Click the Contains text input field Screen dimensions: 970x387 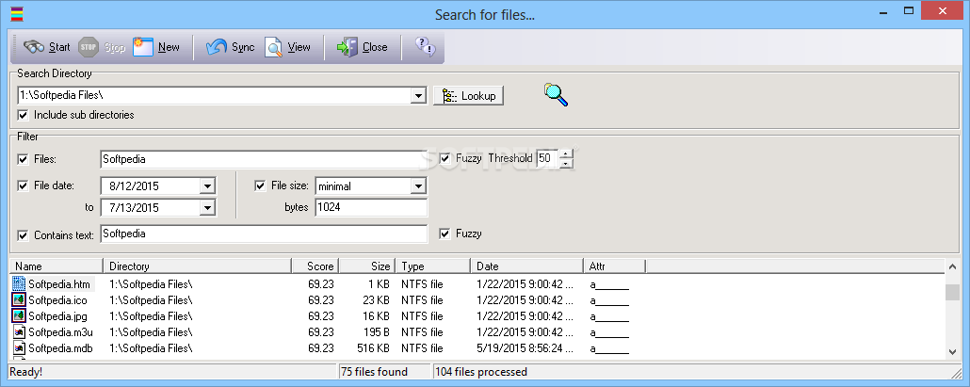pos(264,234)
